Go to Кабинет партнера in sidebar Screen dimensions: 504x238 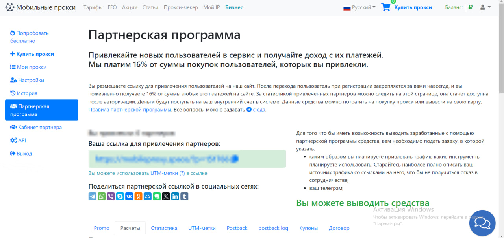(x=40, y=127)
